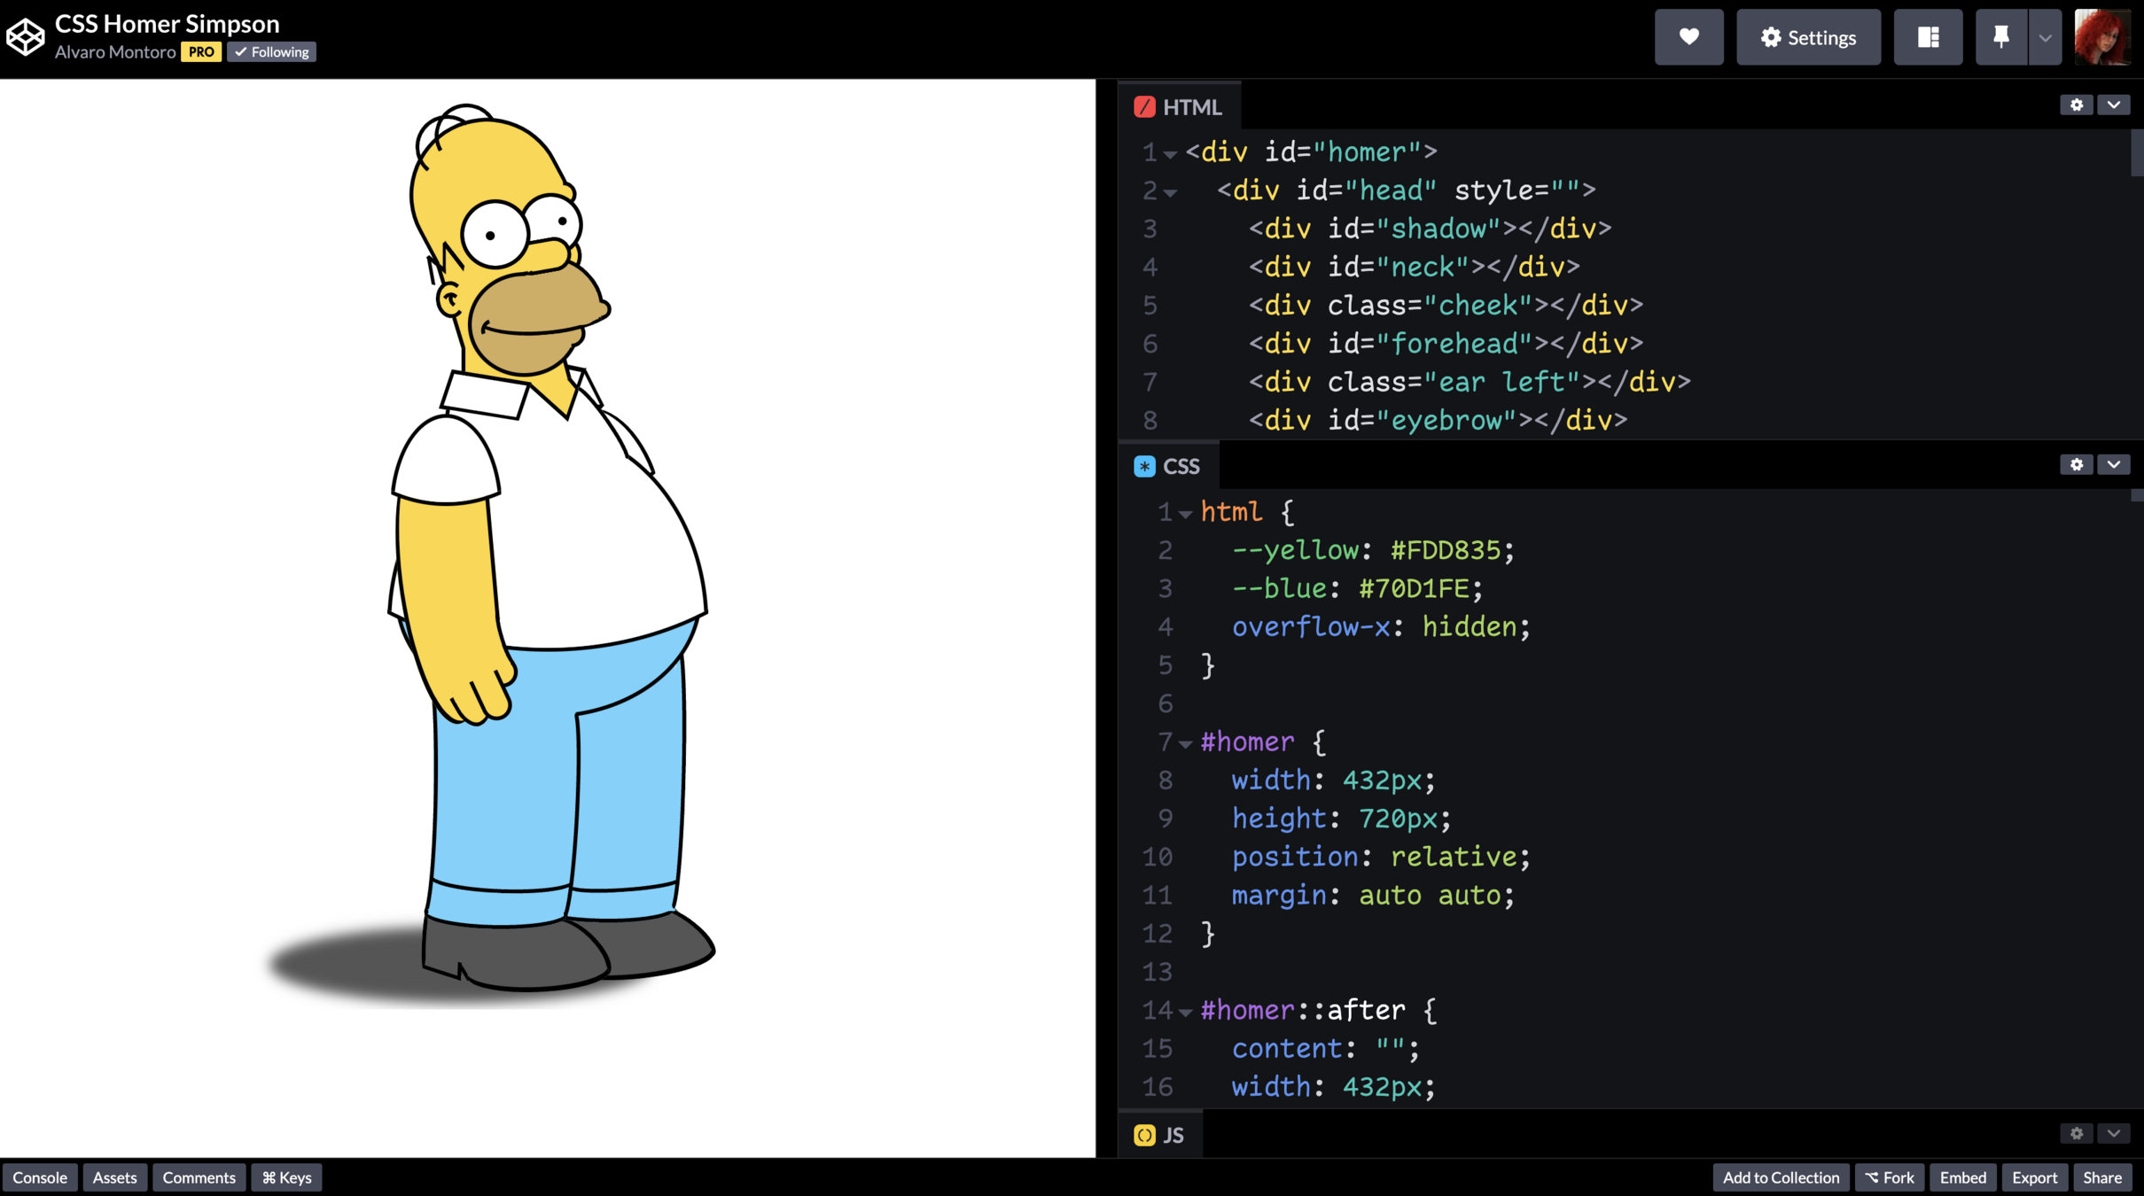Click the user profile avatar
2144x1196 pixels.
2101,37
